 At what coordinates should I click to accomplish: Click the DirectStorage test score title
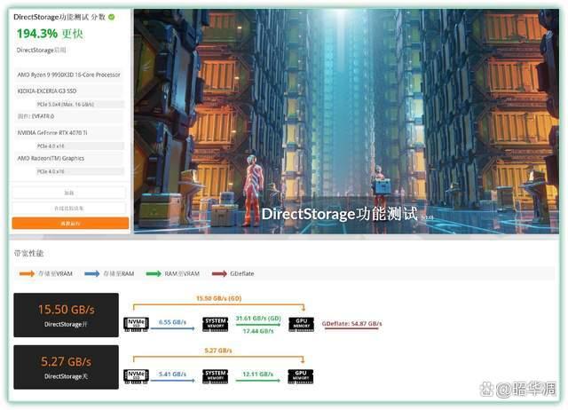(59, 17)
